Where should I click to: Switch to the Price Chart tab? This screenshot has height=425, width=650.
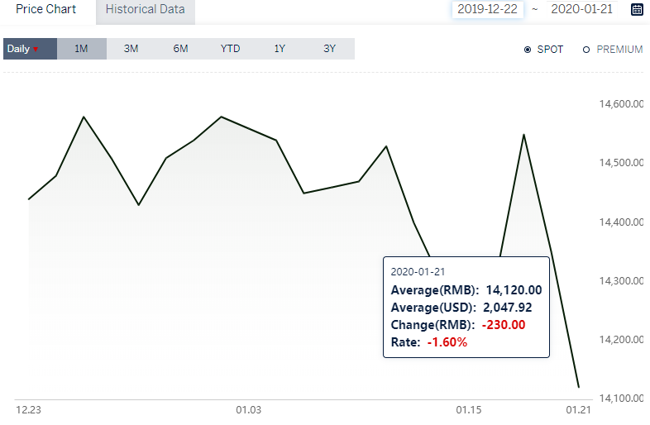point(46,9)
